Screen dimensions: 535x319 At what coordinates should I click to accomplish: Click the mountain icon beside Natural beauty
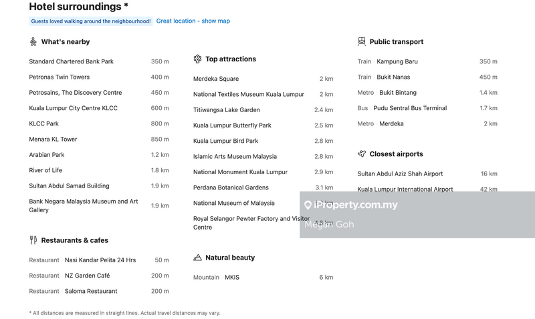pyautogui.click(x=197, y=258)
